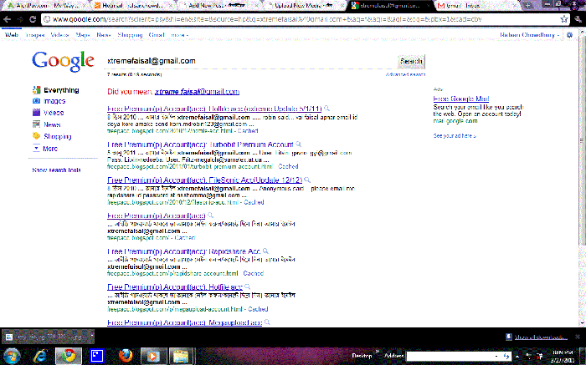The height and width of the screenshot is (365, 586).
Task: Open the FileSonic Acc(Update 12/12) result
Action: 204,180
